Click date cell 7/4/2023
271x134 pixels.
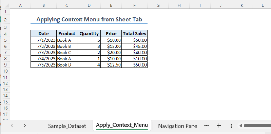(x=43, y=59)
